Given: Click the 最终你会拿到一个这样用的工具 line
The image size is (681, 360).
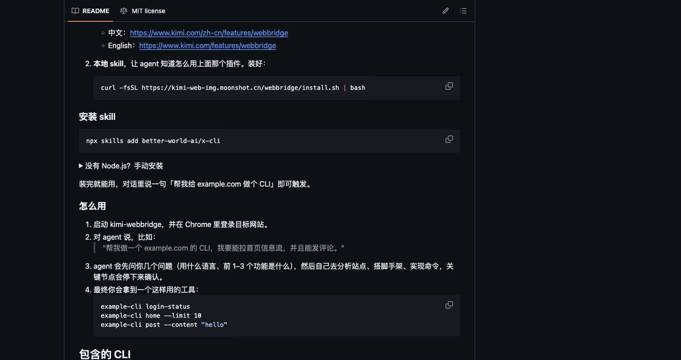Looking at the screenshot, I should (x=146, y=290).
